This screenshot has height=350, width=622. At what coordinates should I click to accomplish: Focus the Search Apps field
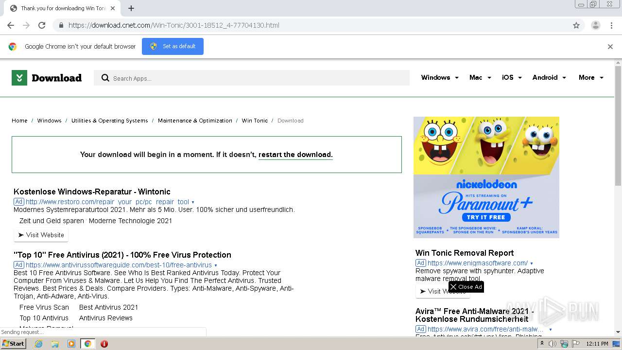[252, 78]
